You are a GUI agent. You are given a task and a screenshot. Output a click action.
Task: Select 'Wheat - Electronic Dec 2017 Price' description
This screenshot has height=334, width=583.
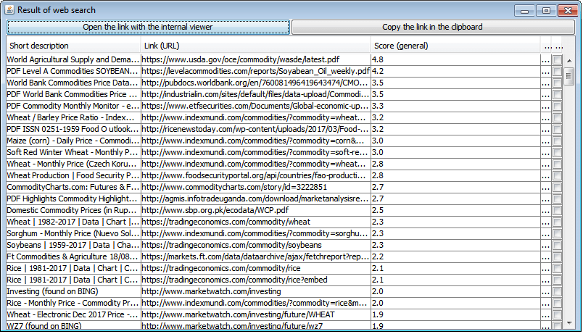click(x=73, y=314)
